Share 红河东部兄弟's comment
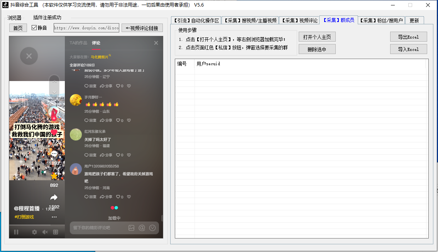The width and height of the screenshot is (438, 252). (x=106, y=155)
